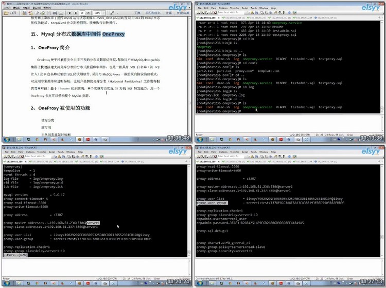Click the Find binoculars icon in 00:13:36 SecureCRT toolbar
Viewport: 386px width, 288px height.
256,12
